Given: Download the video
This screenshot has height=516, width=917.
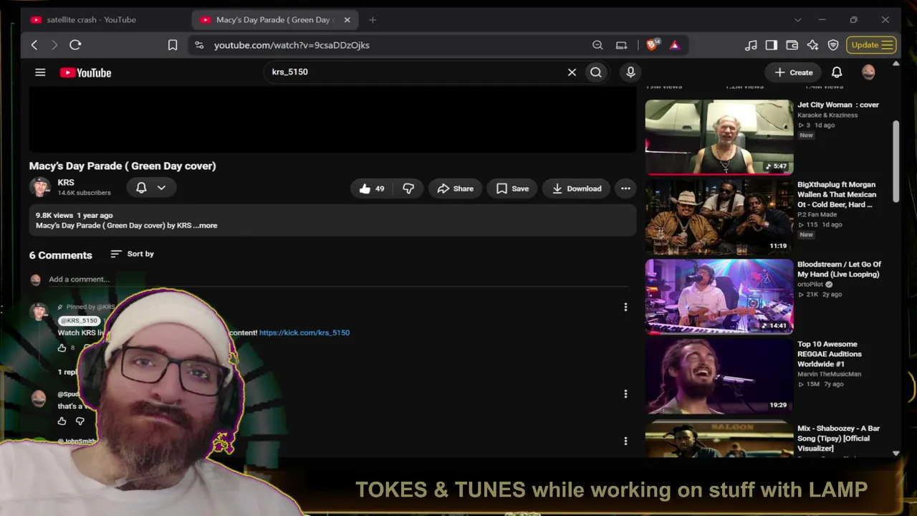Looking at the screenshot, I should 576,188.
